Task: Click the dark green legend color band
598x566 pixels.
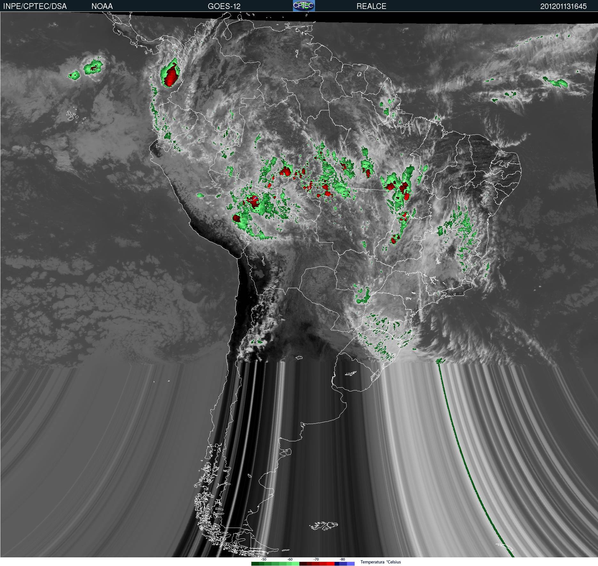Action: tap(255, 564)
